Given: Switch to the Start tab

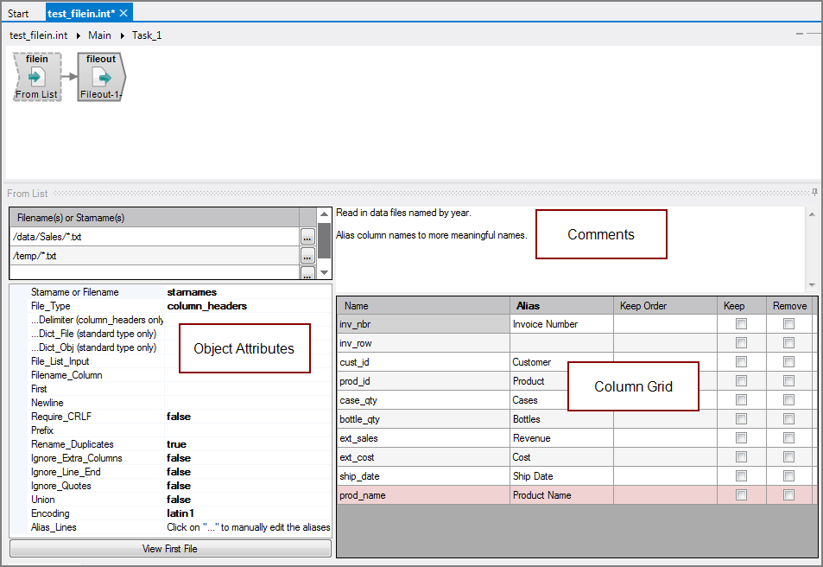Looking at the screenshot, I should coord(18,14).
